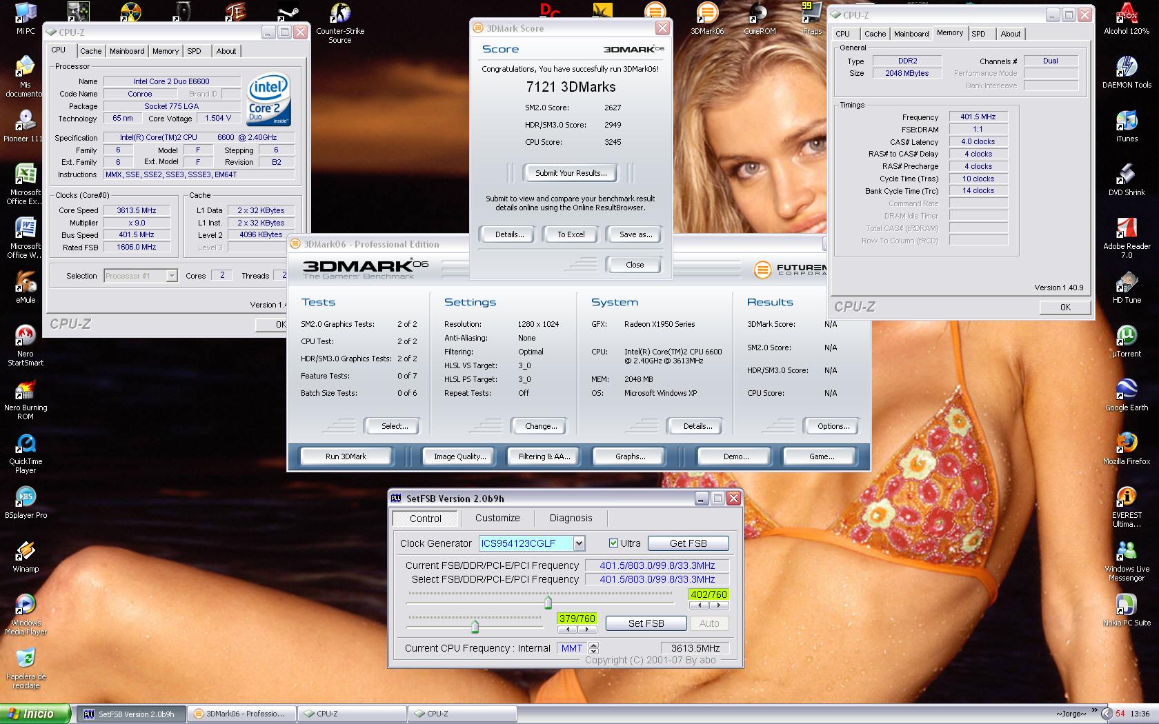The image size is (1159, 724).
Task: Open BSplayer Pro icon
Action: click(x=26, y=502)
